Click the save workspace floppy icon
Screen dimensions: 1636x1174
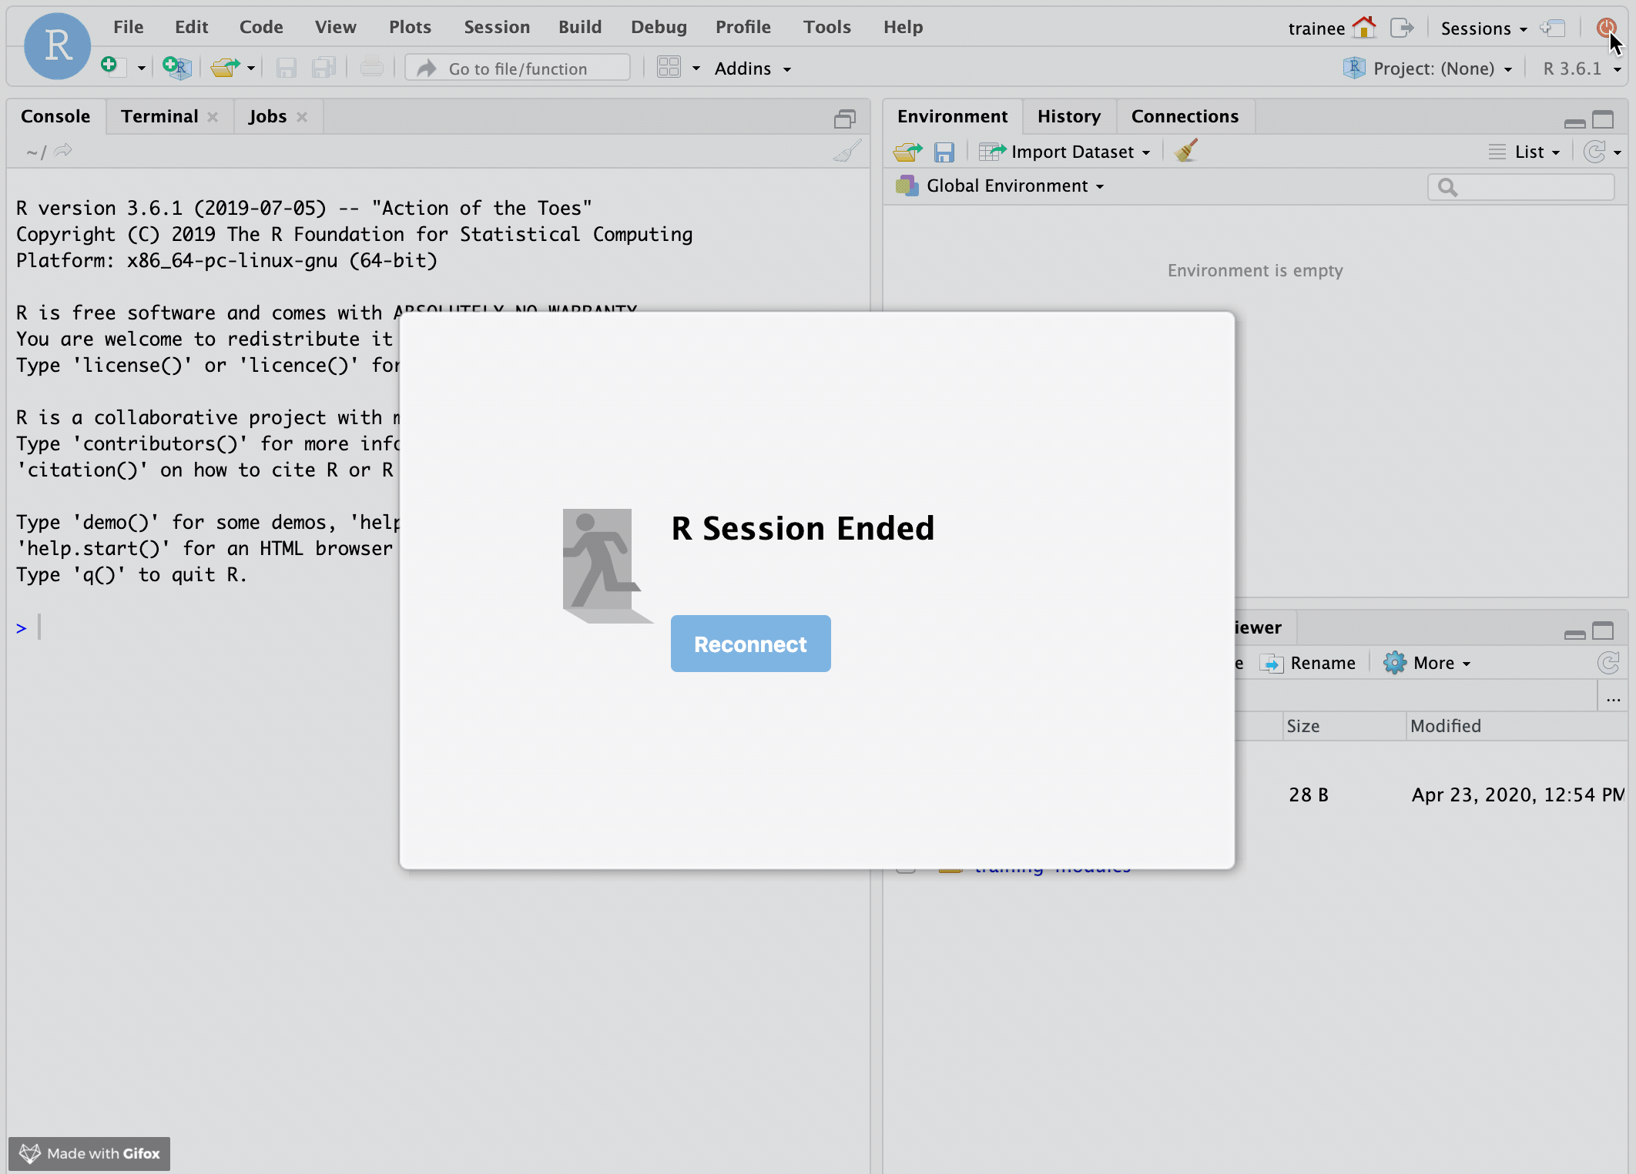pos(944,152)
